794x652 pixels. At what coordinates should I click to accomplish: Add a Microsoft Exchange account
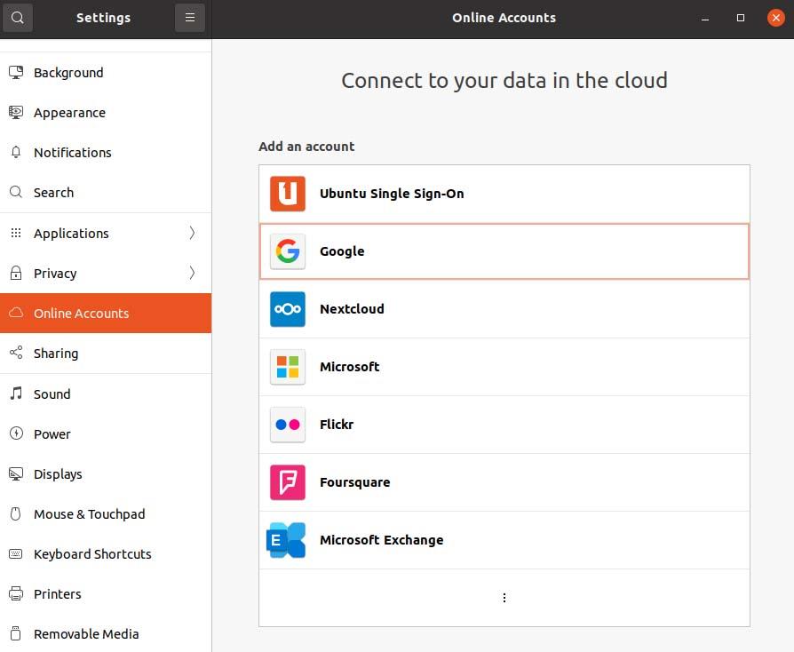click(x=504, y=540)
